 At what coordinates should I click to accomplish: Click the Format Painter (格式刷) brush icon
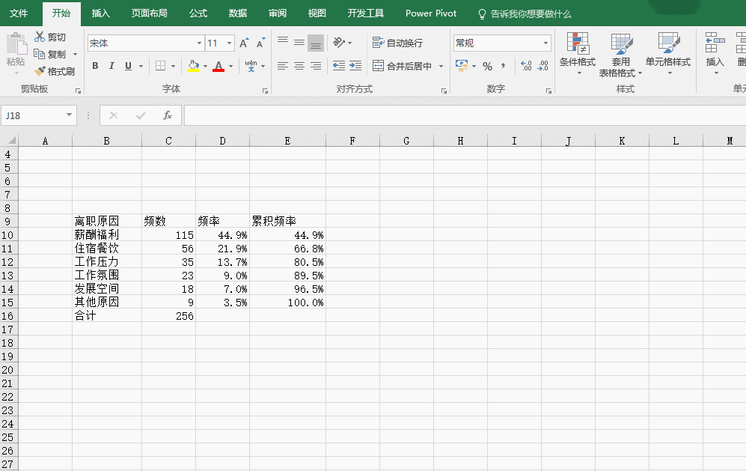coord(40,72)
